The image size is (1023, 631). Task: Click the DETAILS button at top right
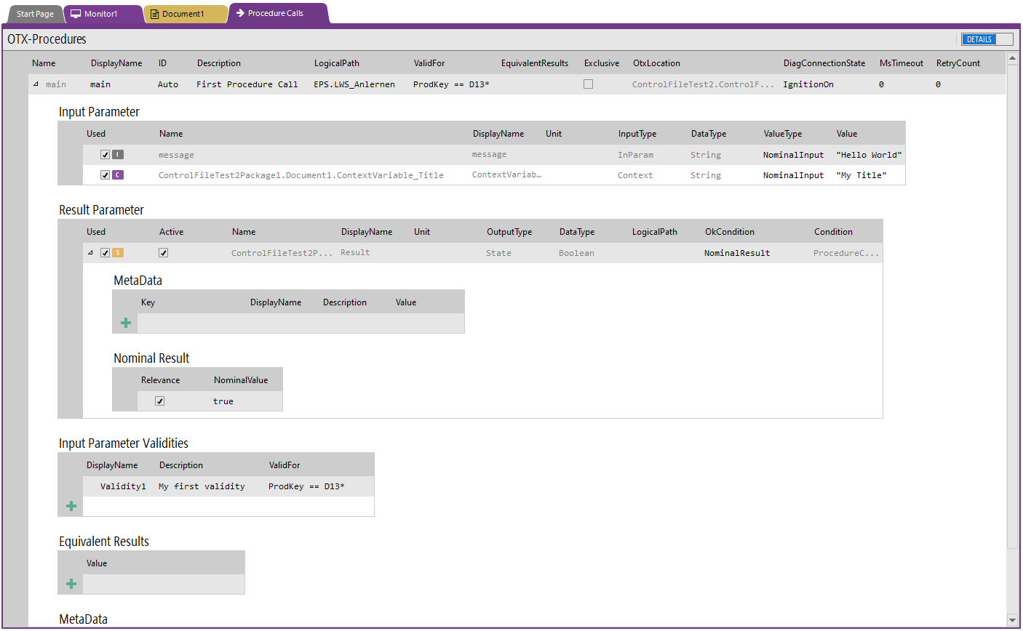click(979, 39)
